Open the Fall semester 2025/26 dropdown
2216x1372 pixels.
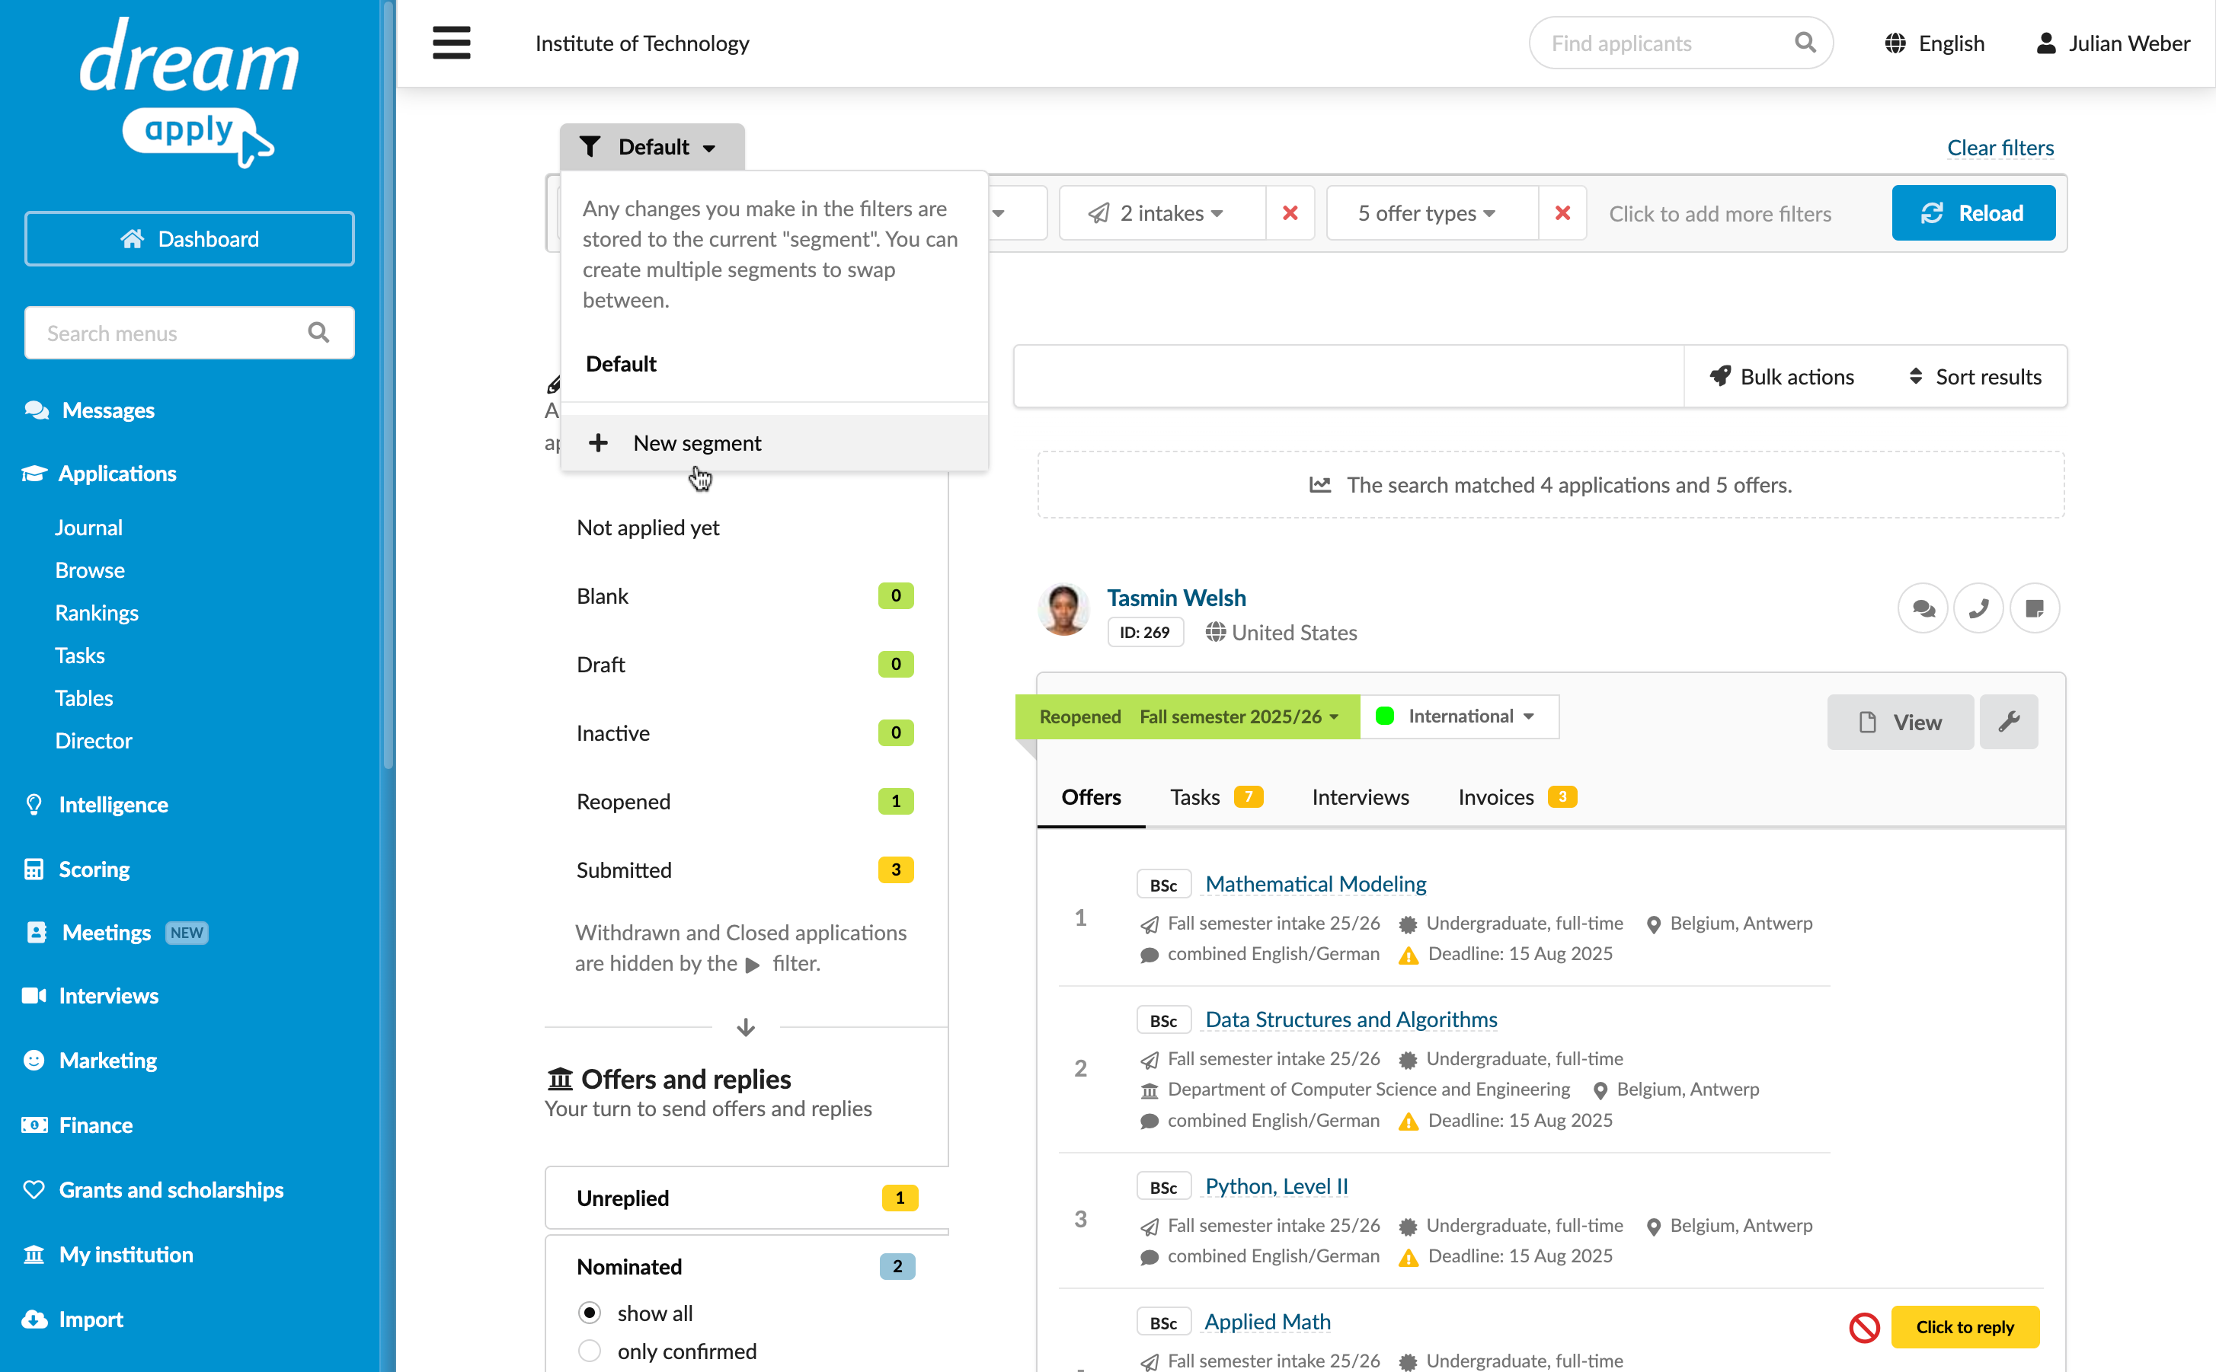[x=1239, y=717]
